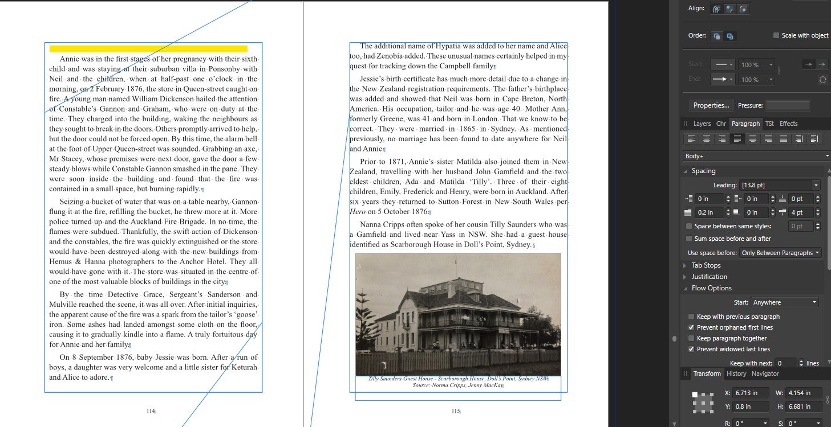Set stroke order to draw behind
The width and height of the screenshot is (831, 427).
pos(717,36)
